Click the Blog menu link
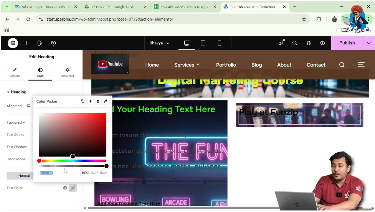 [x=257, y=65]
